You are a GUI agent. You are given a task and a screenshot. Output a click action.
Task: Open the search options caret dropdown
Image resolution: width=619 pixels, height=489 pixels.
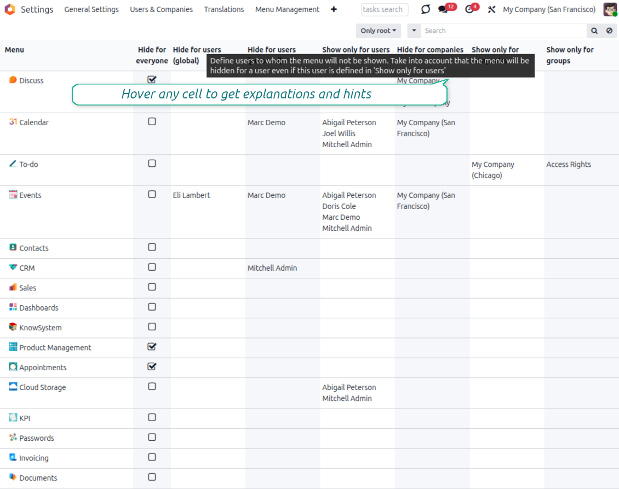click(x=414, y=31)
